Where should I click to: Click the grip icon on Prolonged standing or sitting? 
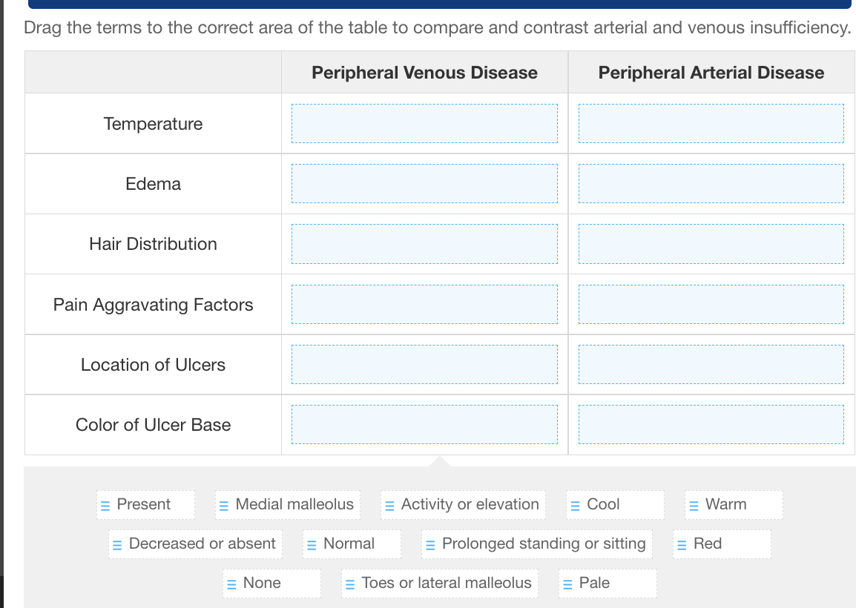coord(430,545)
